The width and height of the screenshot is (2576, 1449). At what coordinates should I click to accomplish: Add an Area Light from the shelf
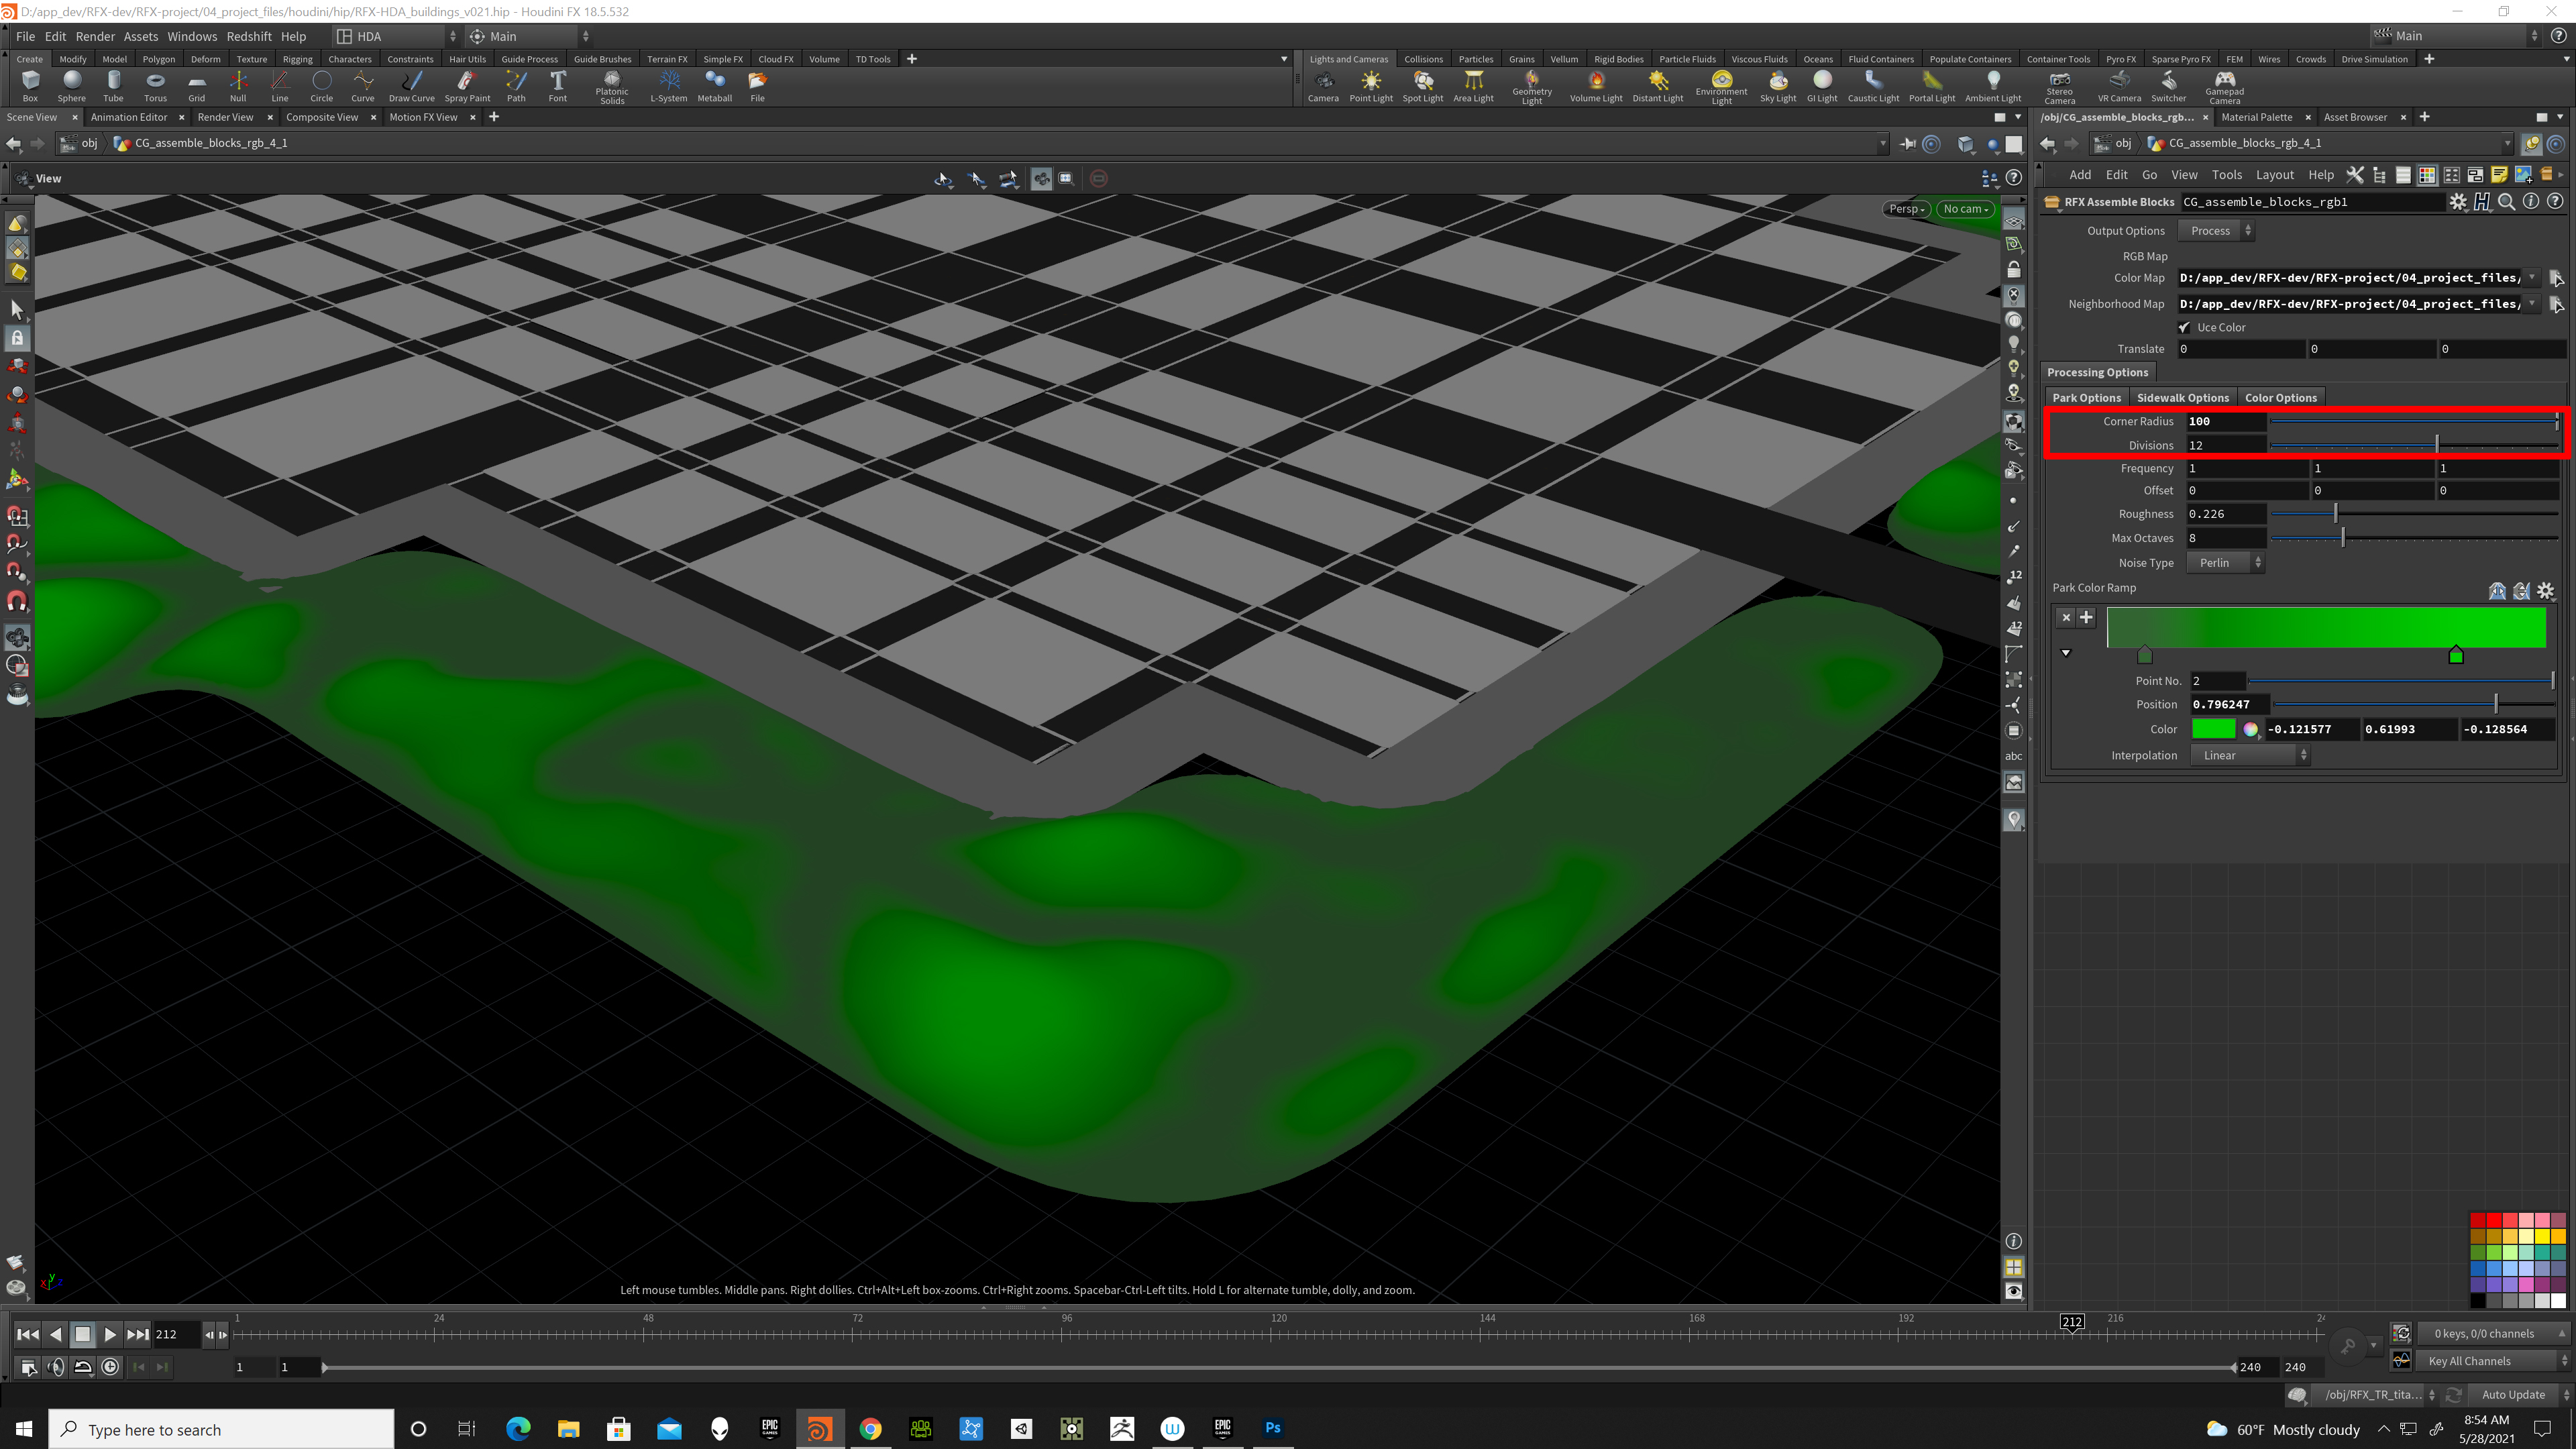[x=1473, y=86]
